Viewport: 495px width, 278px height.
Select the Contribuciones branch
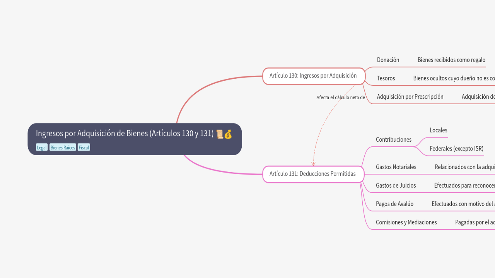(x=394, y=140)
